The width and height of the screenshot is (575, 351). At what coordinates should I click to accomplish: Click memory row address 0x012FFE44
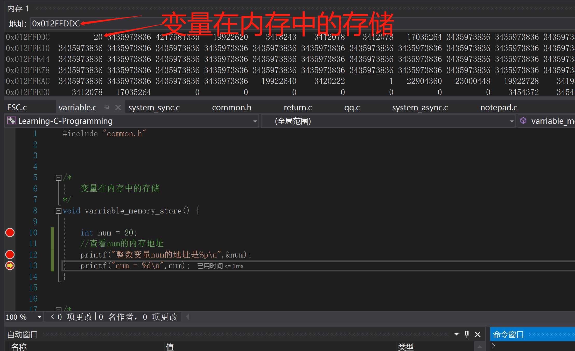coord(28,59)
